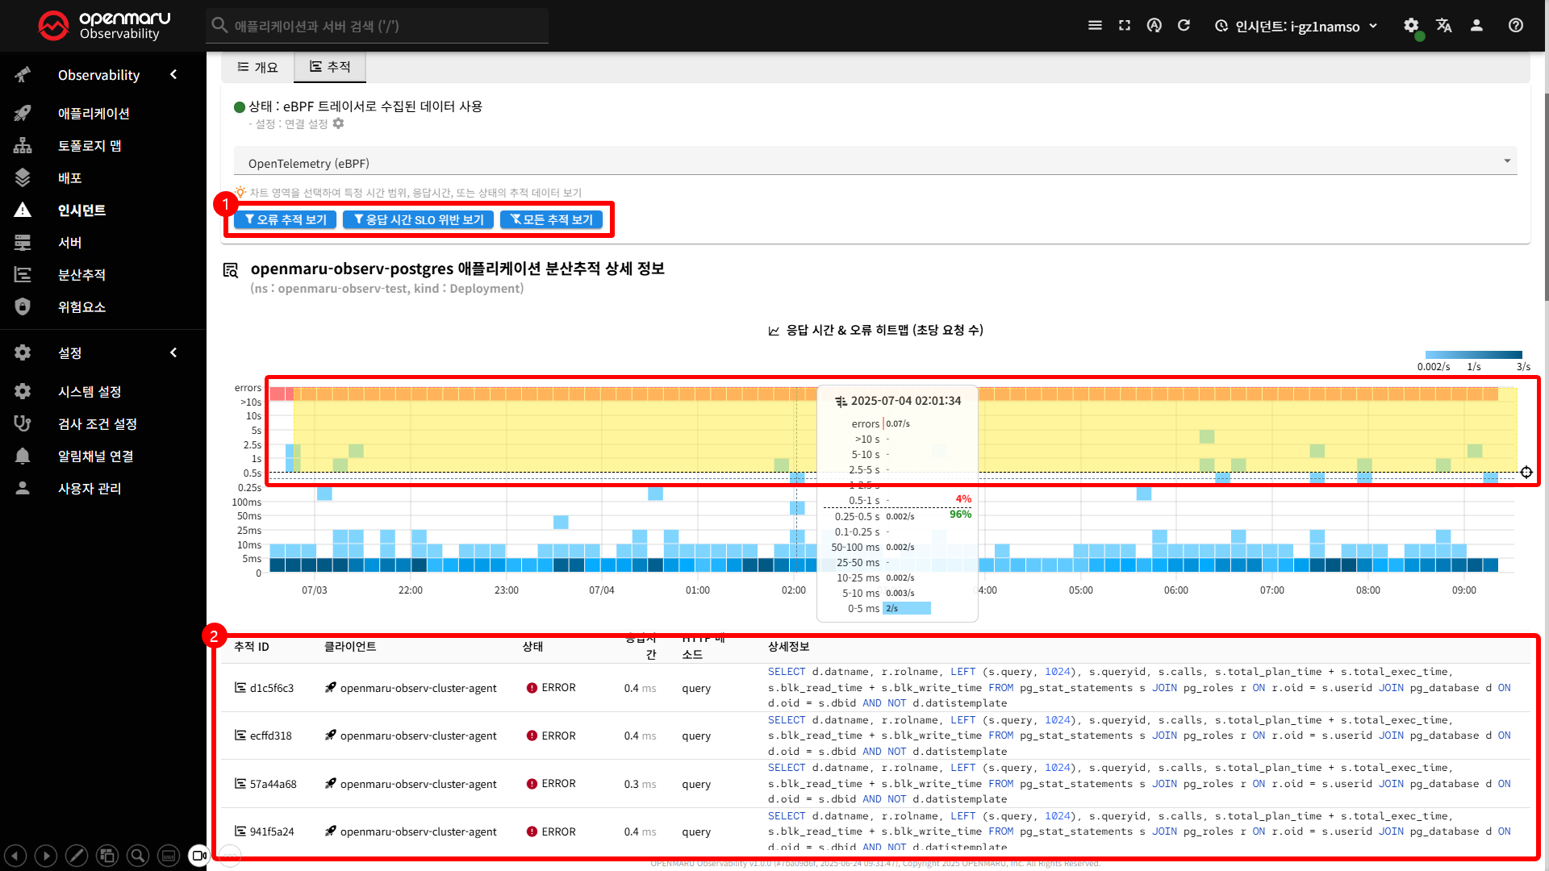Open the hamburger menu icon in header
This screenshot has height=871, width=1549.
point(1095,26)
